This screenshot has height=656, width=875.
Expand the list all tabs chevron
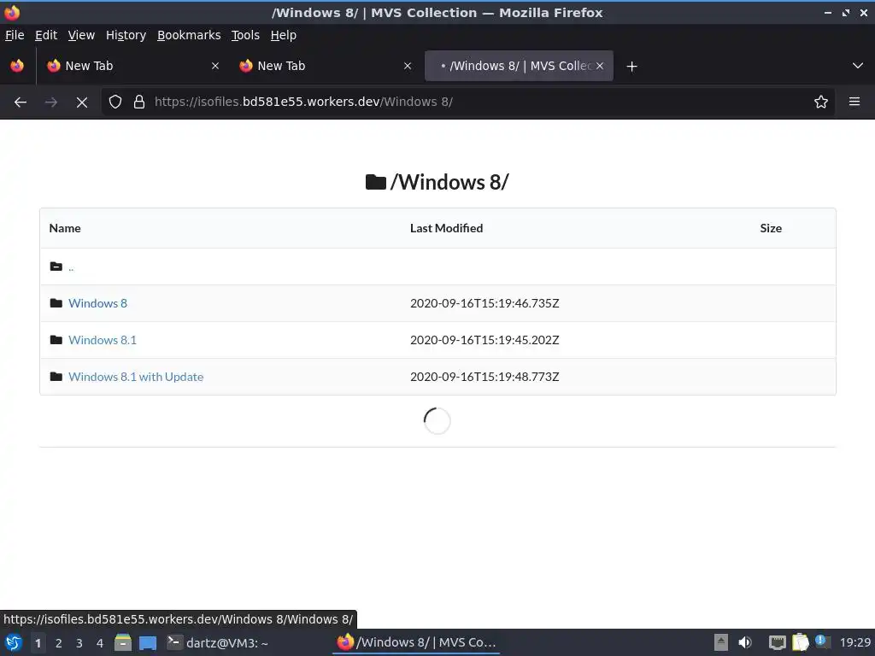[858, 66]
